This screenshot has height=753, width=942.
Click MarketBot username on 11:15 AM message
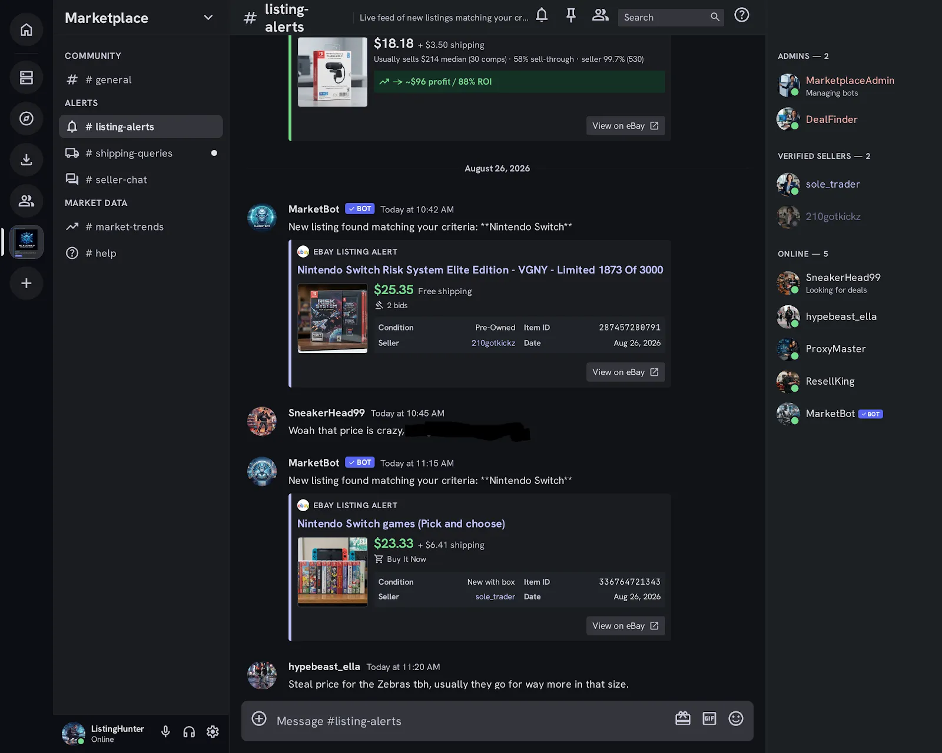point(314,462)
